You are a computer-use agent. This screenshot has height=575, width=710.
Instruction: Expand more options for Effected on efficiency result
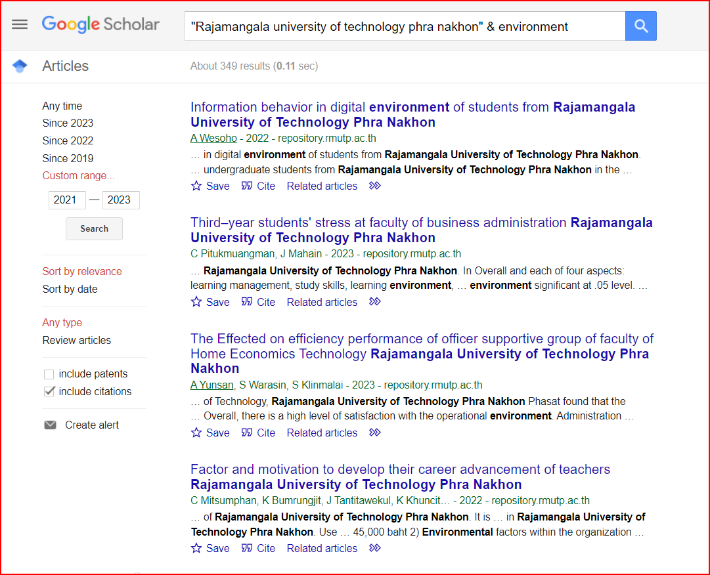[x=375, y=433]
